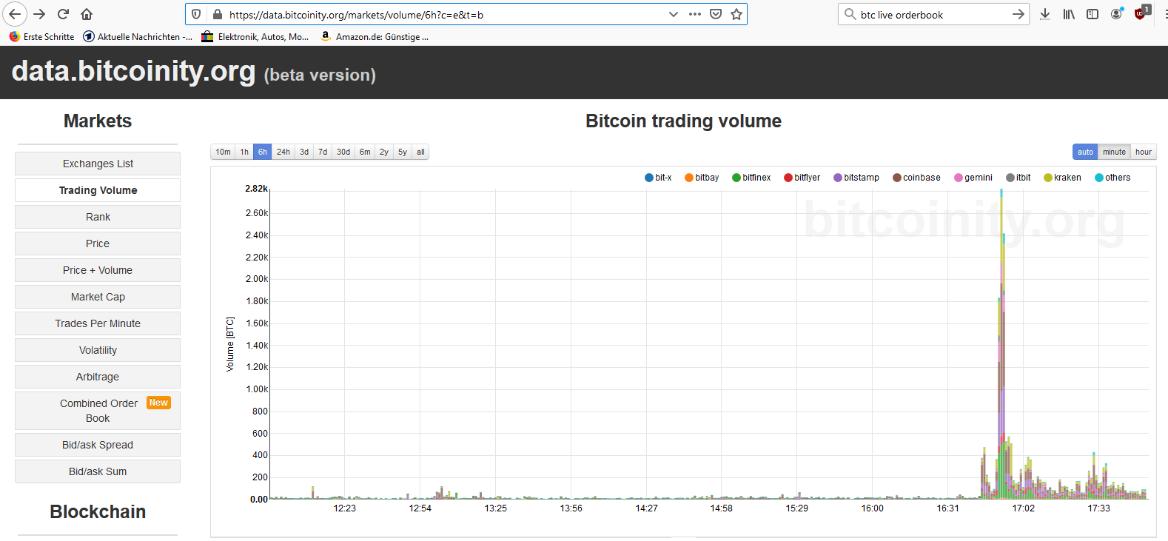Toggle kraken series in legend

1062,178
